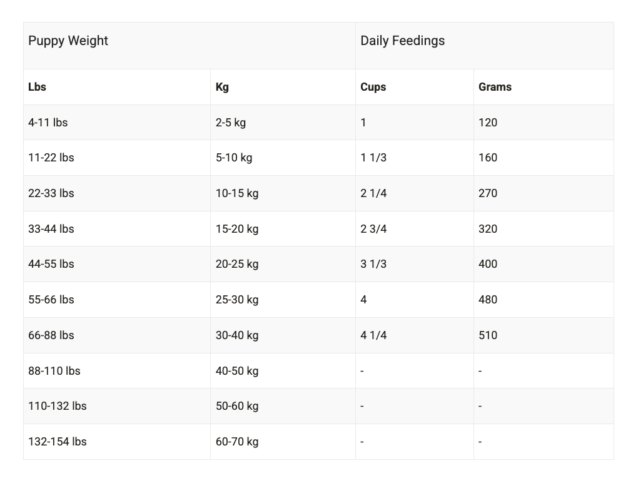This screenshot has height=478, width=633.
Task: Click the 120 grams value
Action: point(488,123)
